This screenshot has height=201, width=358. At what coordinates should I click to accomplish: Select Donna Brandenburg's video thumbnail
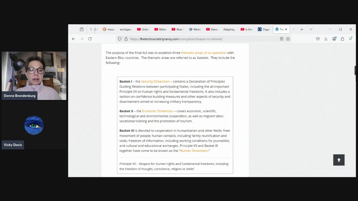point(34,76)
